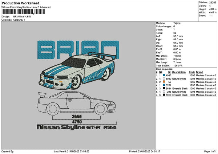Screen dimensions: 218x154
Task: Click the '4750' length dimension
Action: (x=77, y=122)
